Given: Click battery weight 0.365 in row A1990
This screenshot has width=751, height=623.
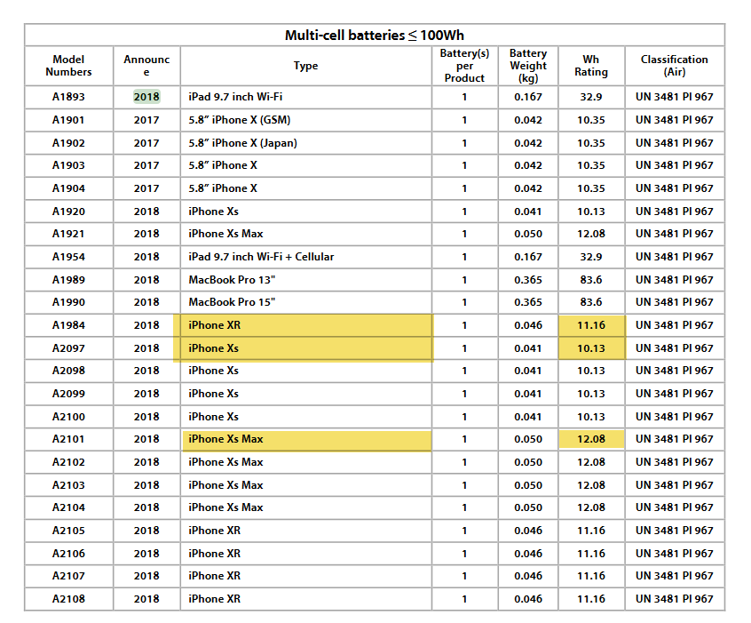Looking at the screenshot, I should pos(528,302).
